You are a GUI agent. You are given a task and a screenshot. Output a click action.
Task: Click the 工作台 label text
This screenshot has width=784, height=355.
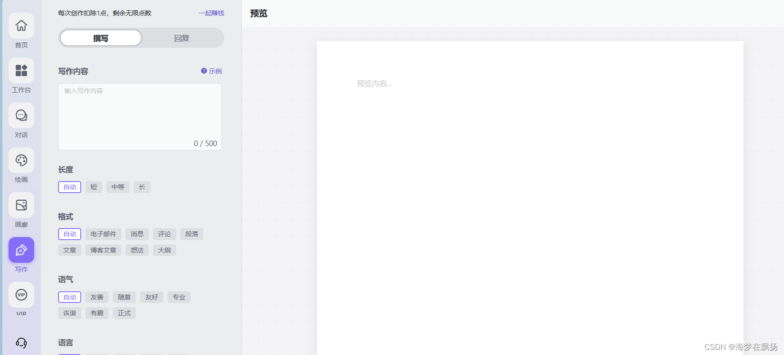coord(21,90)
